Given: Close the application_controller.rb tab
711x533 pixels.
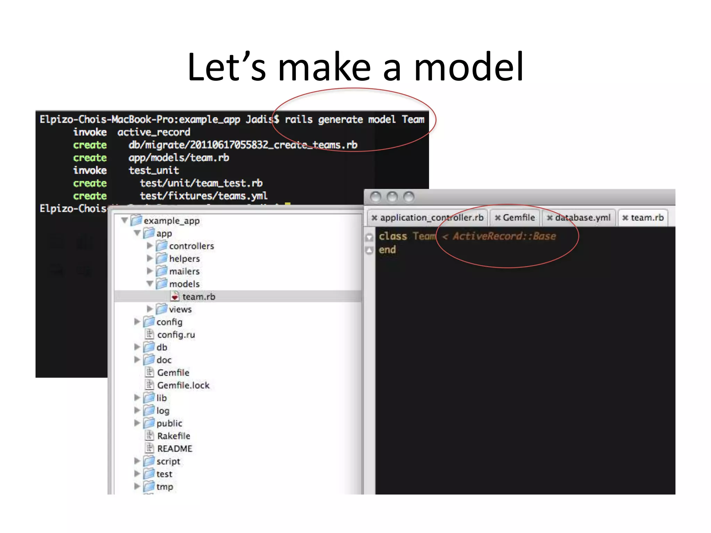Looking at the screenshot, I should point(374,218).
